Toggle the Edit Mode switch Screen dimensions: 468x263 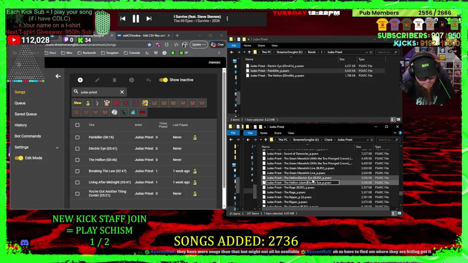[19, 158]
